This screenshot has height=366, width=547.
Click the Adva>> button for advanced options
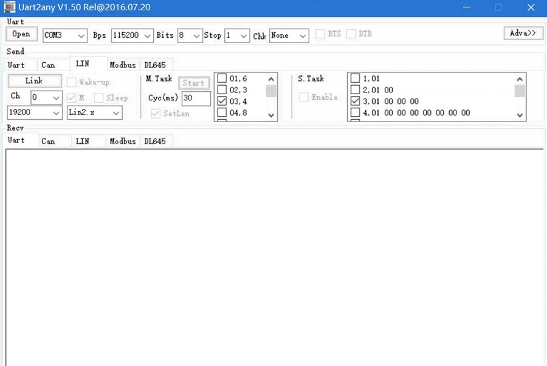523,33
